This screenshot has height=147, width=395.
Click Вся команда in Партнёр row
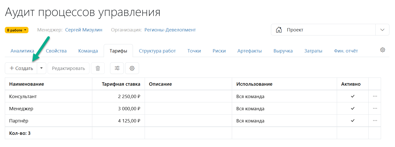coord(250,121)
